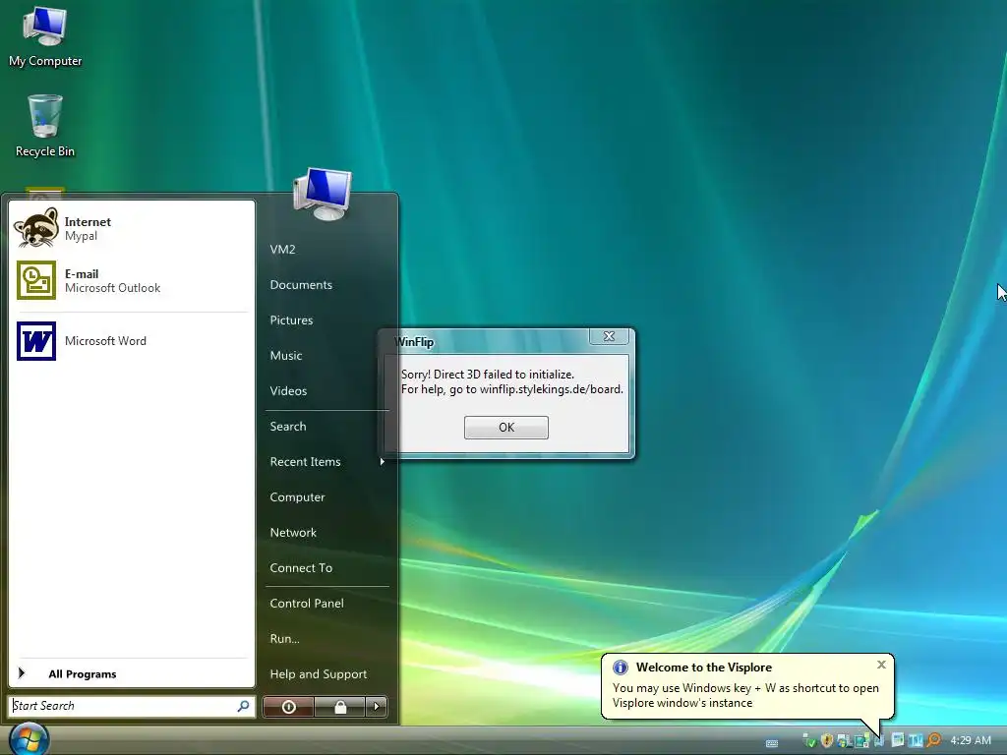
Task: Expand the shutdown options arrow
Action: tap(377, 707)
